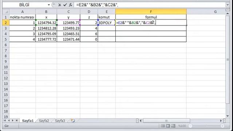Viewport: 233px width, 131px height.
Task: Click cell containing 123471.44
Action: point(68,39)
